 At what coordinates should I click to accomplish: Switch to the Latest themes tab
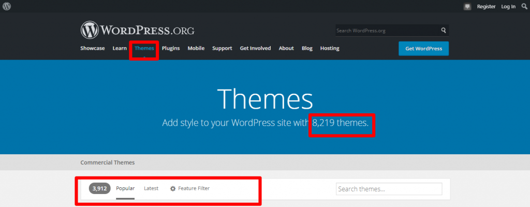151,188
